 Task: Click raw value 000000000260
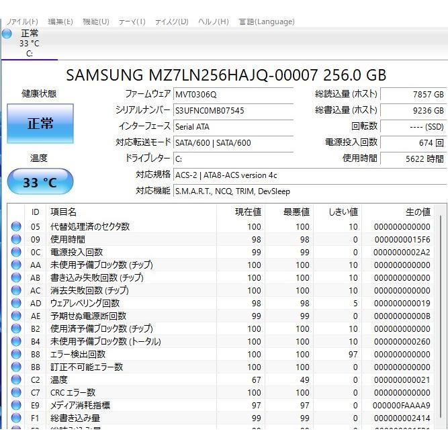(402, 342)
